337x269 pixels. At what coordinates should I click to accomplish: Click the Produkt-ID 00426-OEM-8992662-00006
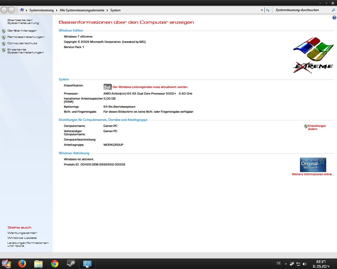[x=95, y=164]
